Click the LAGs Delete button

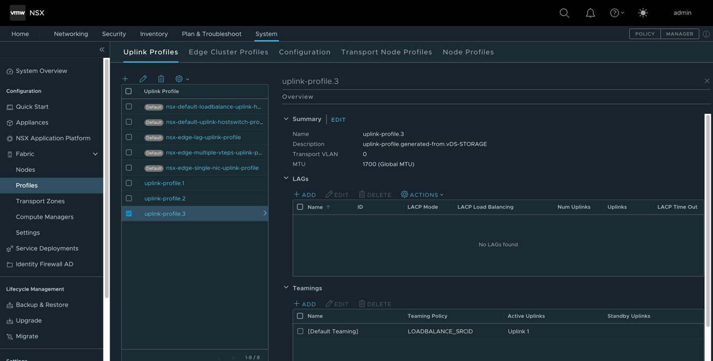(x=375, y=194)
